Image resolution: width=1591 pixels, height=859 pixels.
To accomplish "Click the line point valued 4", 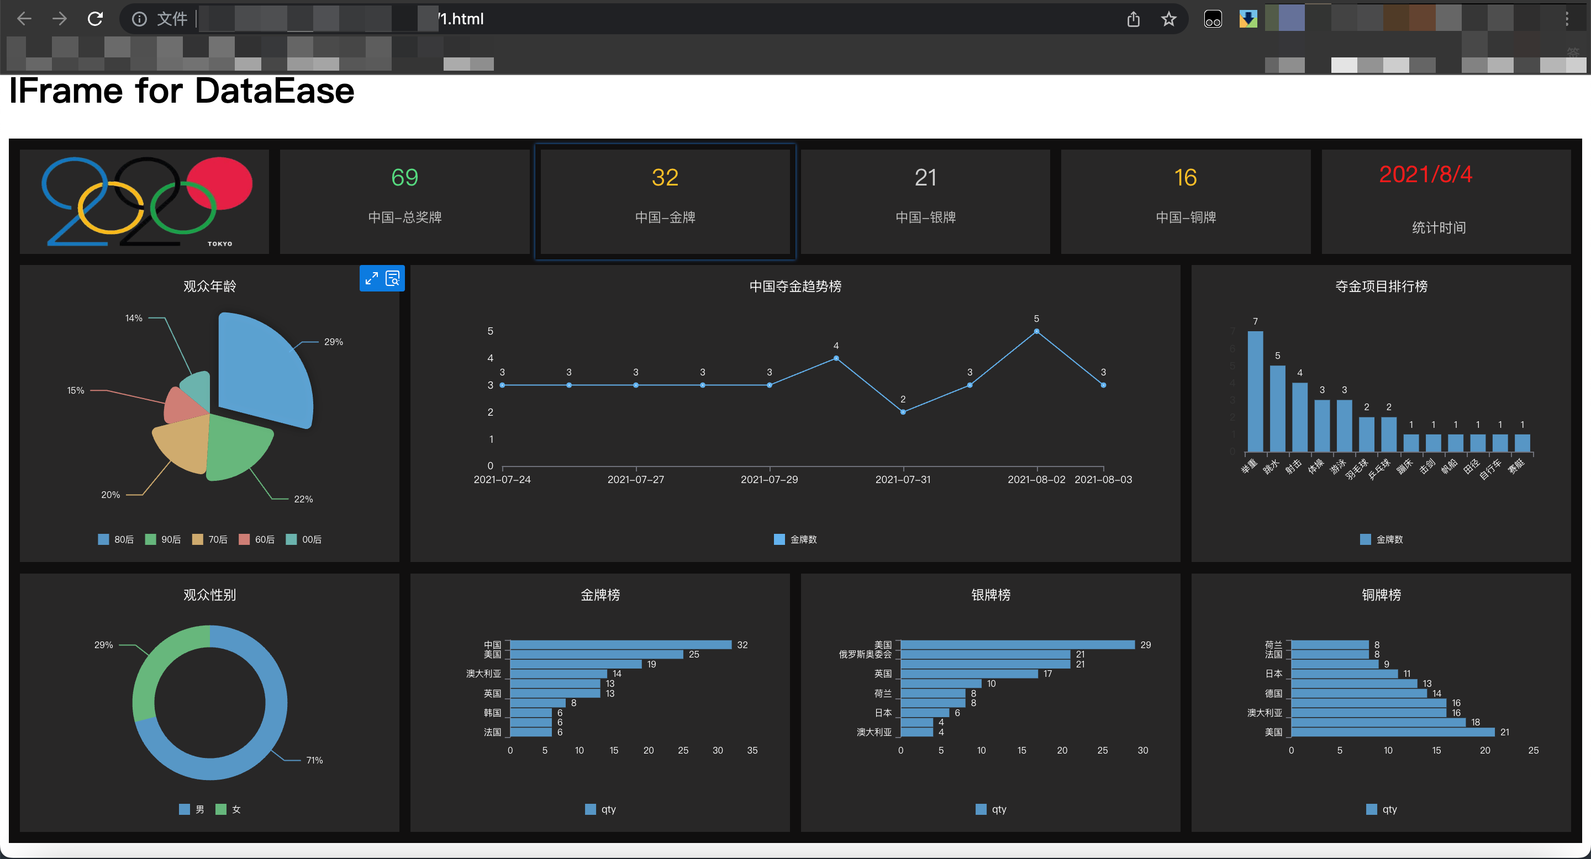I will click(x=836, y=358).
